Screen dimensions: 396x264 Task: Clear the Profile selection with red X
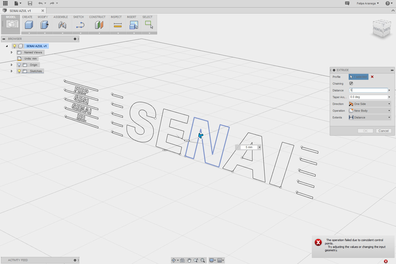(372, 77)
